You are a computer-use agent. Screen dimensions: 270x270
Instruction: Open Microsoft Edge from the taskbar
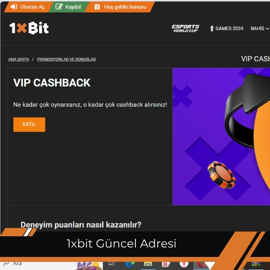(x=130, y=264)
